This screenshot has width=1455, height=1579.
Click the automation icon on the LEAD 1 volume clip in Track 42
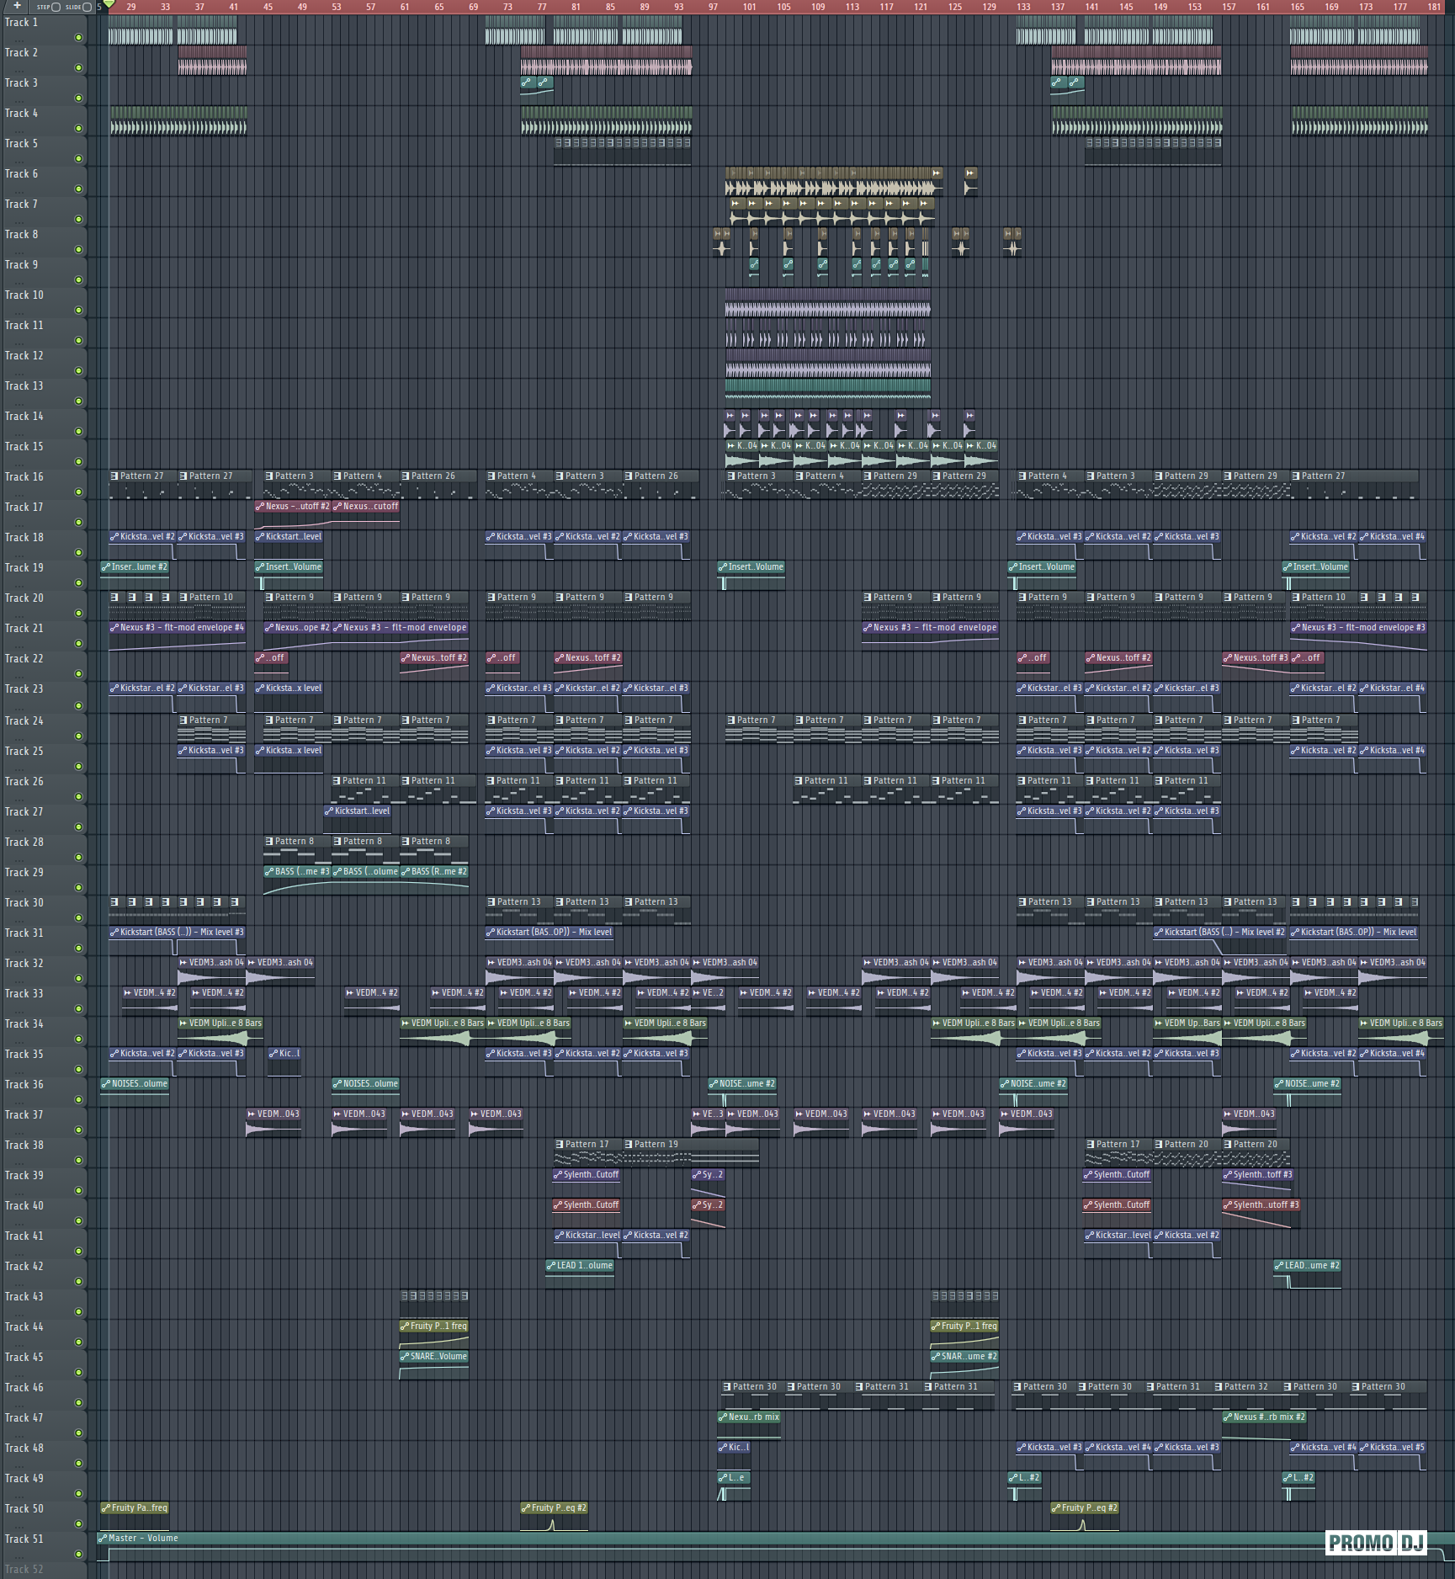point(550,1265)
